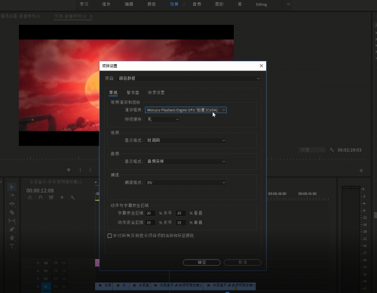Cancel the dialog with 取消 button
The height and width of the screenshot is (293, 377).
pos(243,262)
